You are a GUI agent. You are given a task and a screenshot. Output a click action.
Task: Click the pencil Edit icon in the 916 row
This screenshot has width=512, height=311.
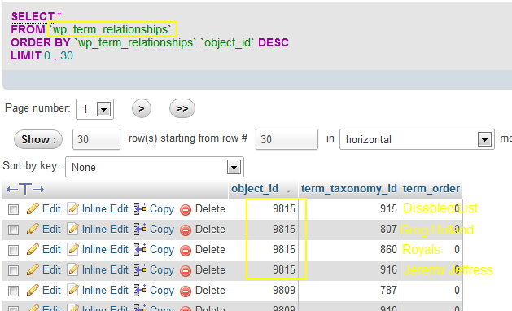(x=33, y=269)
